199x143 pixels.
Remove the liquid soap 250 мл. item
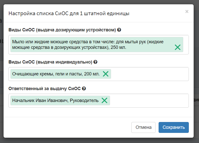point(178,47)
